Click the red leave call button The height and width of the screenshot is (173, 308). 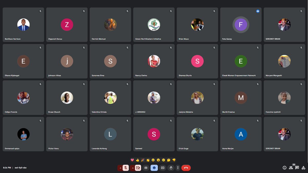coord(186,168)
